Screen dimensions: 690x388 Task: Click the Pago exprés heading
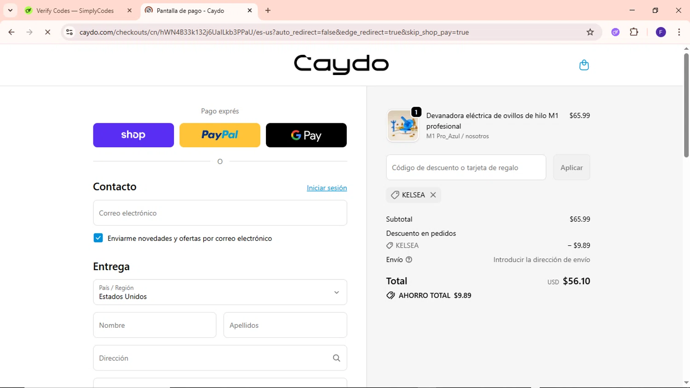(x=220, y=111)
